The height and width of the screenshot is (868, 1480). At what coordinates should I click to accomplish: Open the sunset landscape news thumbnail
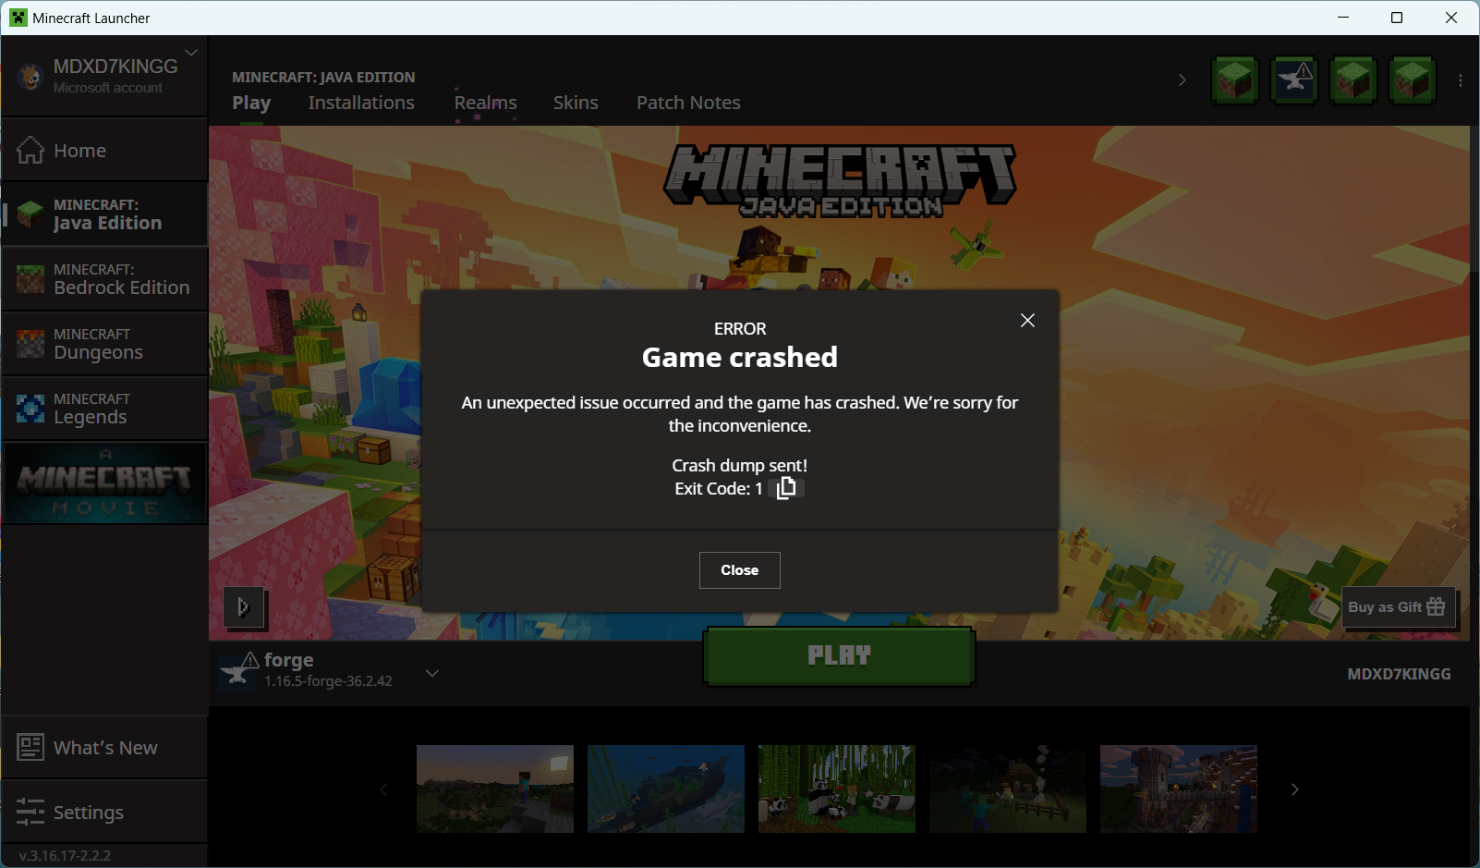495,789
